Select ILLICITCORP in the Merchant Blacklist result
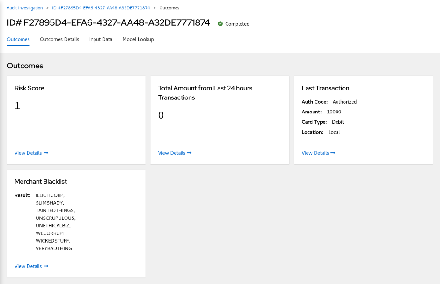Viewport: 440px width, 284px height. pyautogui.click(x=50, y=195)
